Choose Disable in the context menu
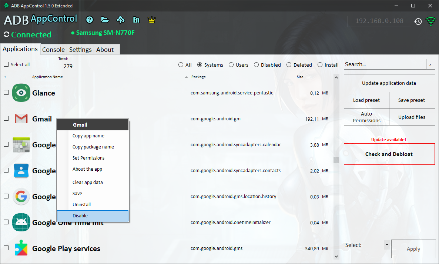 click(x=93, y=216)
